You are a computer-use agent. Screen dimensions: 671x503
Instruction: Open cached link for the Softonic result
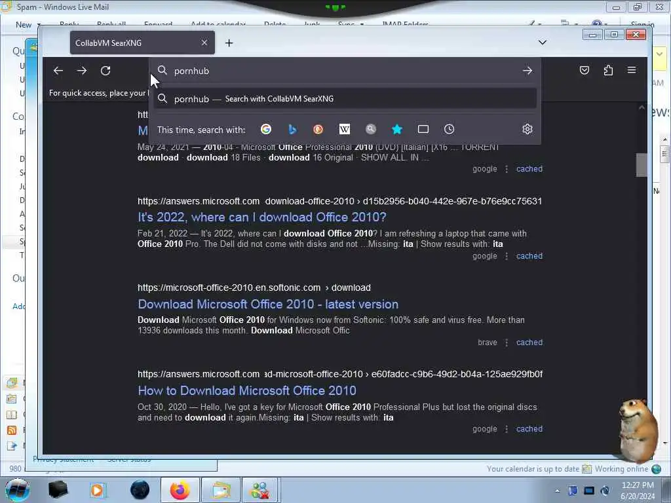(529, 343)
